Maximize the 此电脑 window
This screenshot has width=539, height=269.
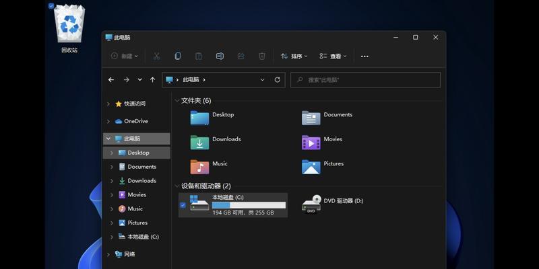pyautogui.click(x=416, y=38)
